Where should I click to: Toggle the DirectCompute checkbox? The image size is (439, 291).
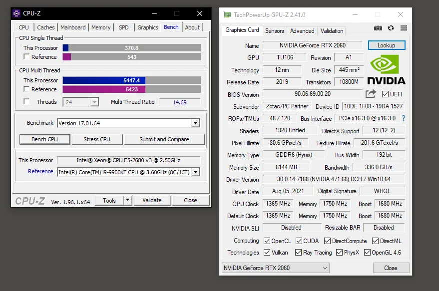point(327,241)
